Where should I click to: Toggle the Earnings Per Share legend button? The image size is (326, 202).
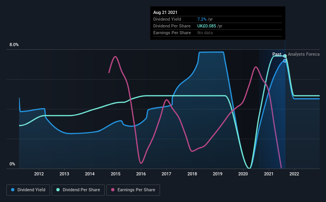click(133, 190)
